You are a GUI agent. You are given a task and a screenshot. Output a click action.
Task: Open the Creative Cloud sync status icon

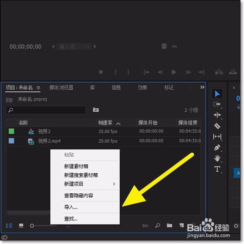pyautogui.click(x=4, y=237)
